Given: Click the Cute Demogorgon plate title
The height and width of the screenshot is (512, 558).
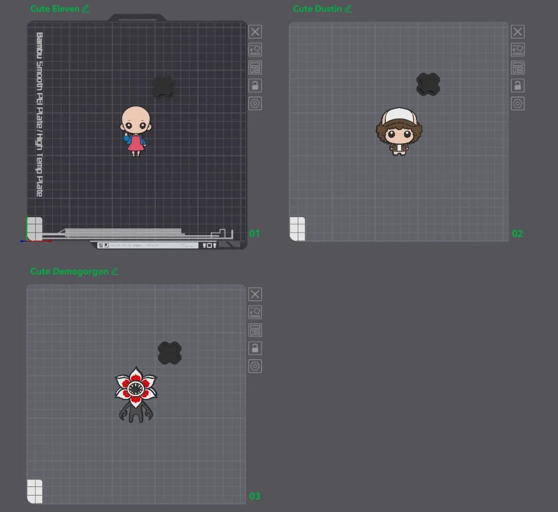Looking at the screenshot, I should (x=69, y=271).
